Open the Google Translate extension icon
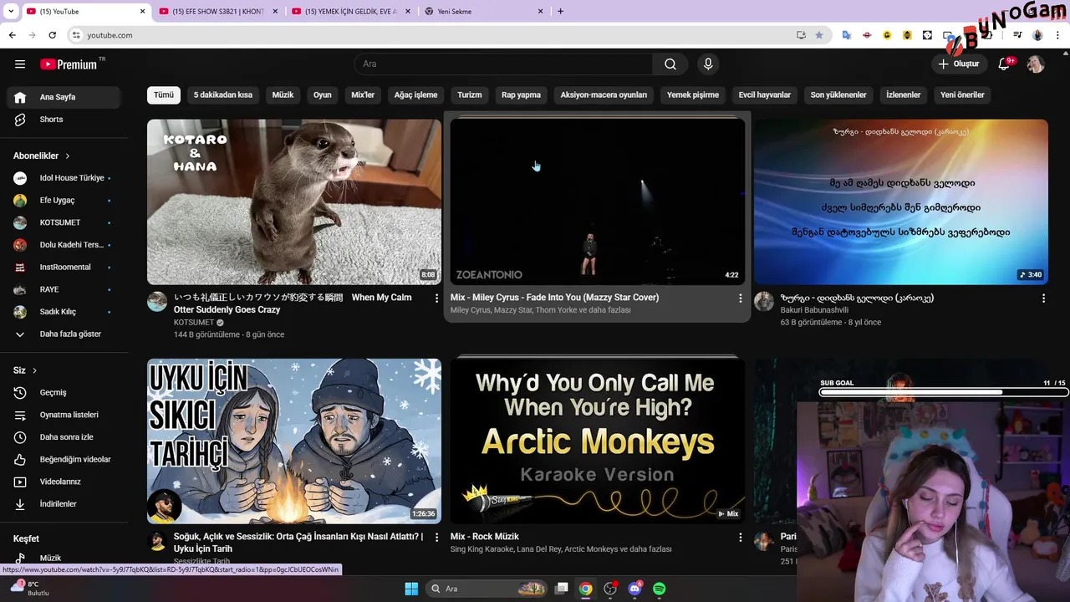Image resolution: width=1070 pixels, height=602 pixels. point(847,35)
